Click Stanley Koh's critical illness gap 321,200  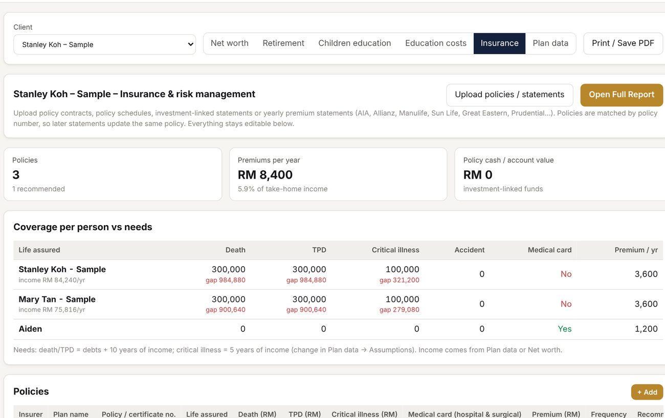coord(400,280)
